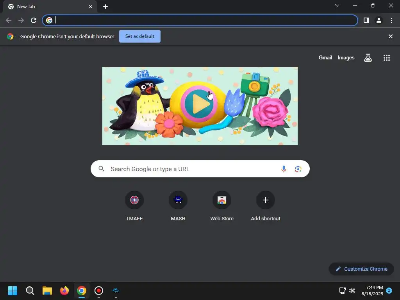
Task: Select the New Tab tab
Action: point(50,7)
